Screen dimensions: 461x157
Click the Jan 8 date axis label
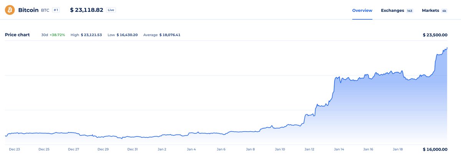250,149
